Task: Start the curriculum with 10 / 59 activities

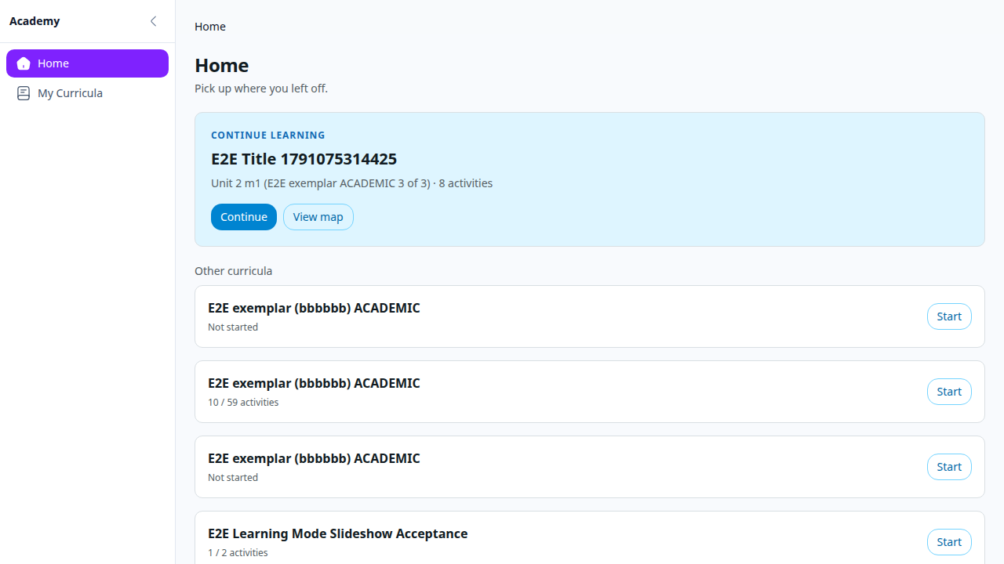Action: [x=949, y=392]
